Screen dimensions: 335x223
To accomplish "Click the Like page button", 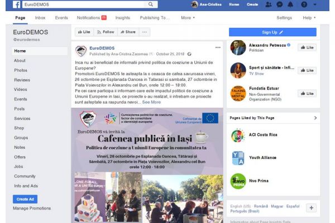I will (84, 32).
